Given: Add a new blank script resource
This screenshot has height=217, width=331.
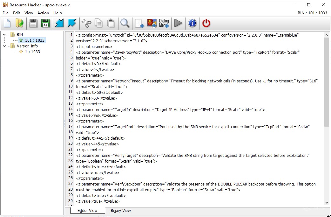Looking at the screenshot, I should pyautogui.click(x=139, y=23).
